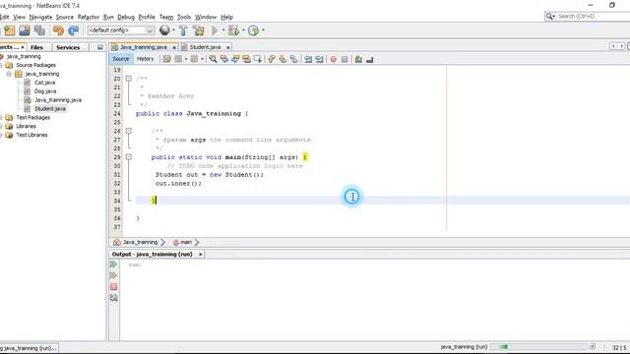630x354 pixels.
Task: Switch to the Student.java editor tab
Action: pos(206,47)
